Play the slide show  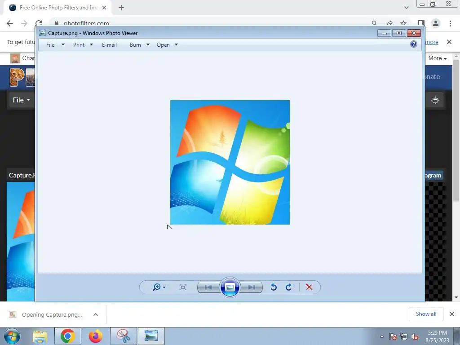click(x=230, y=287)
